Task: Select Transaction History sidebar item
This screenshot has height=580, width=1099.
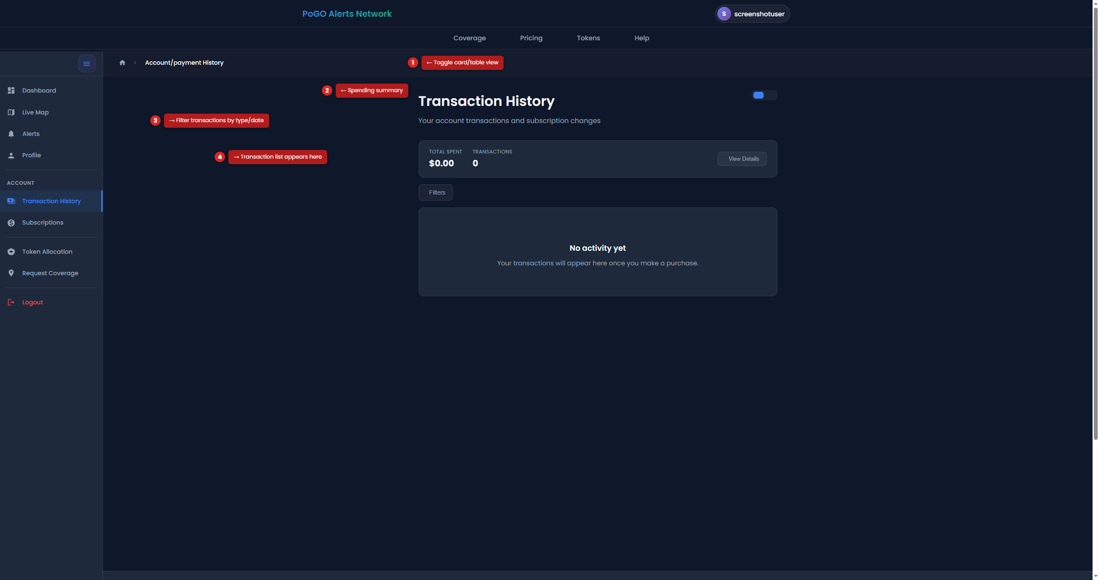Action: 51,201
